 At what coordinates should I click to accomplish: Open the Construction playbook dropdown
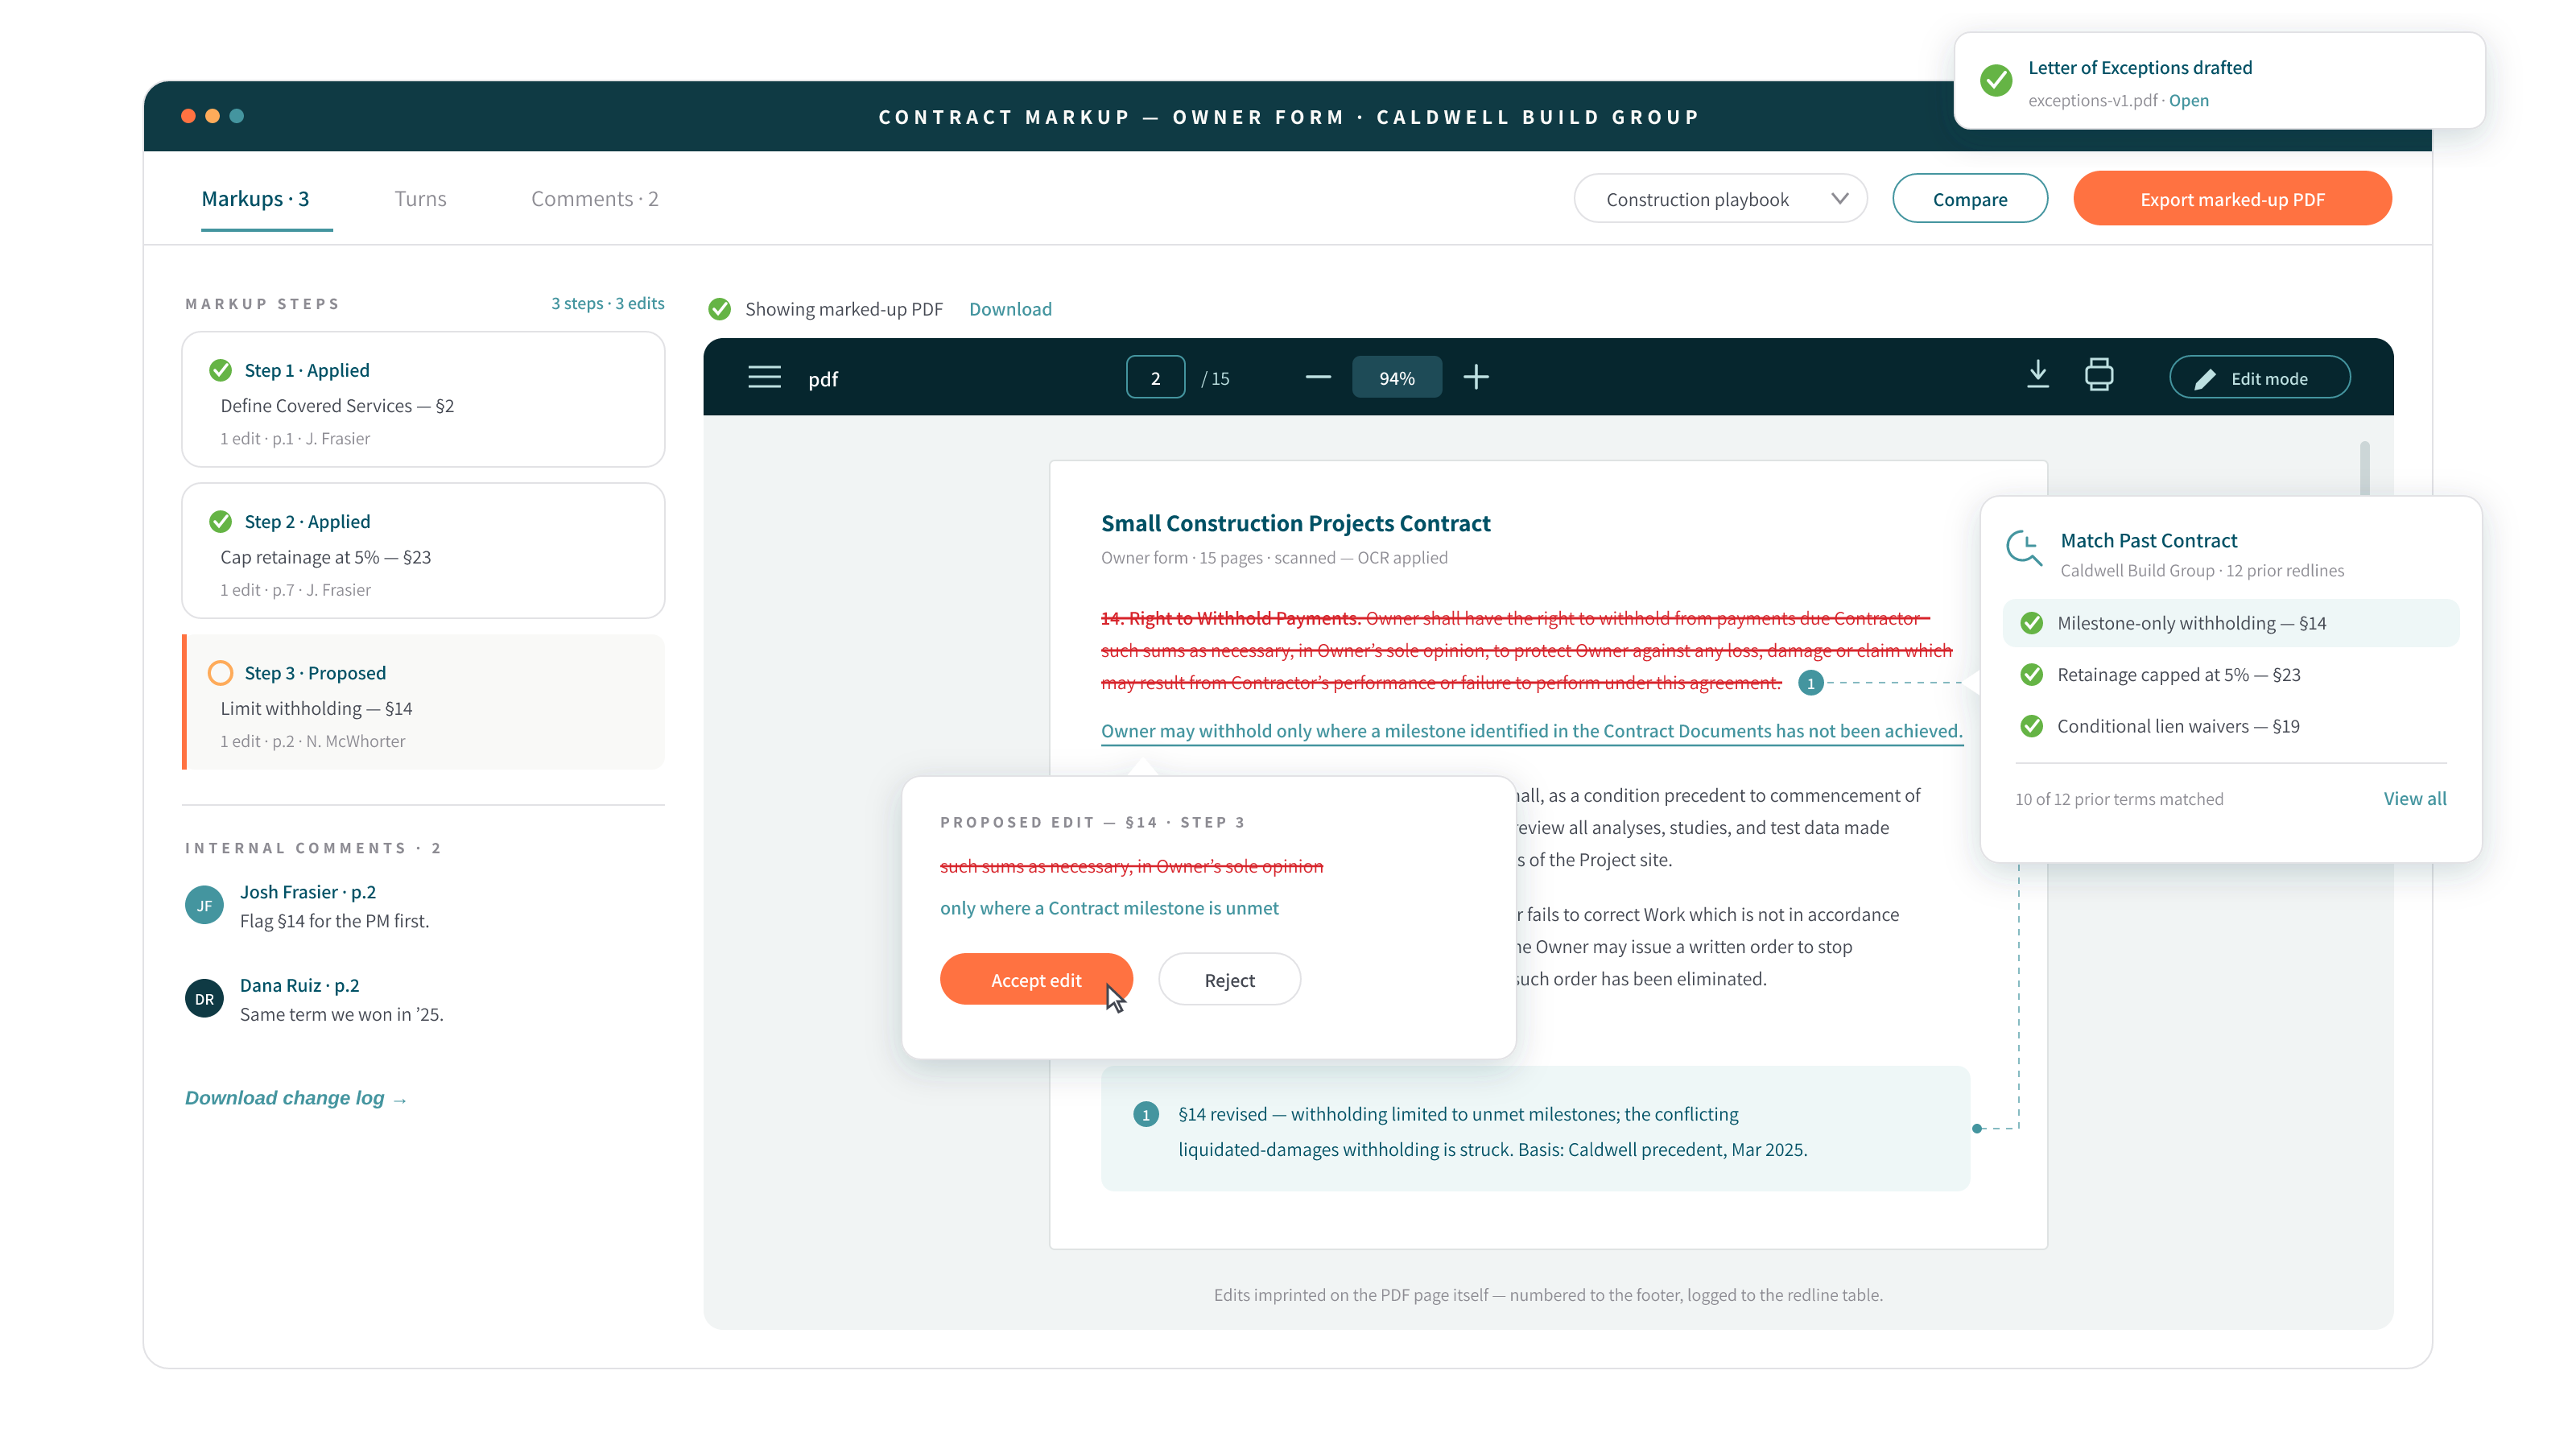coord(1720,199)
